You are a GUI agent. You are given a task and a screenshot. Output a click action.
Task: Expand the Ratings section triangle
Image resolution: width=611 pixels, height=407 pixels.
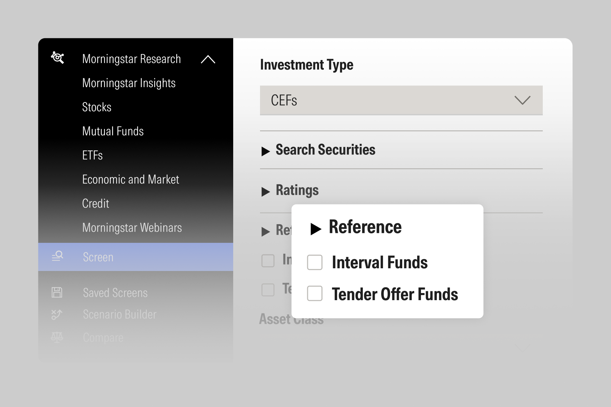[266, 191]
